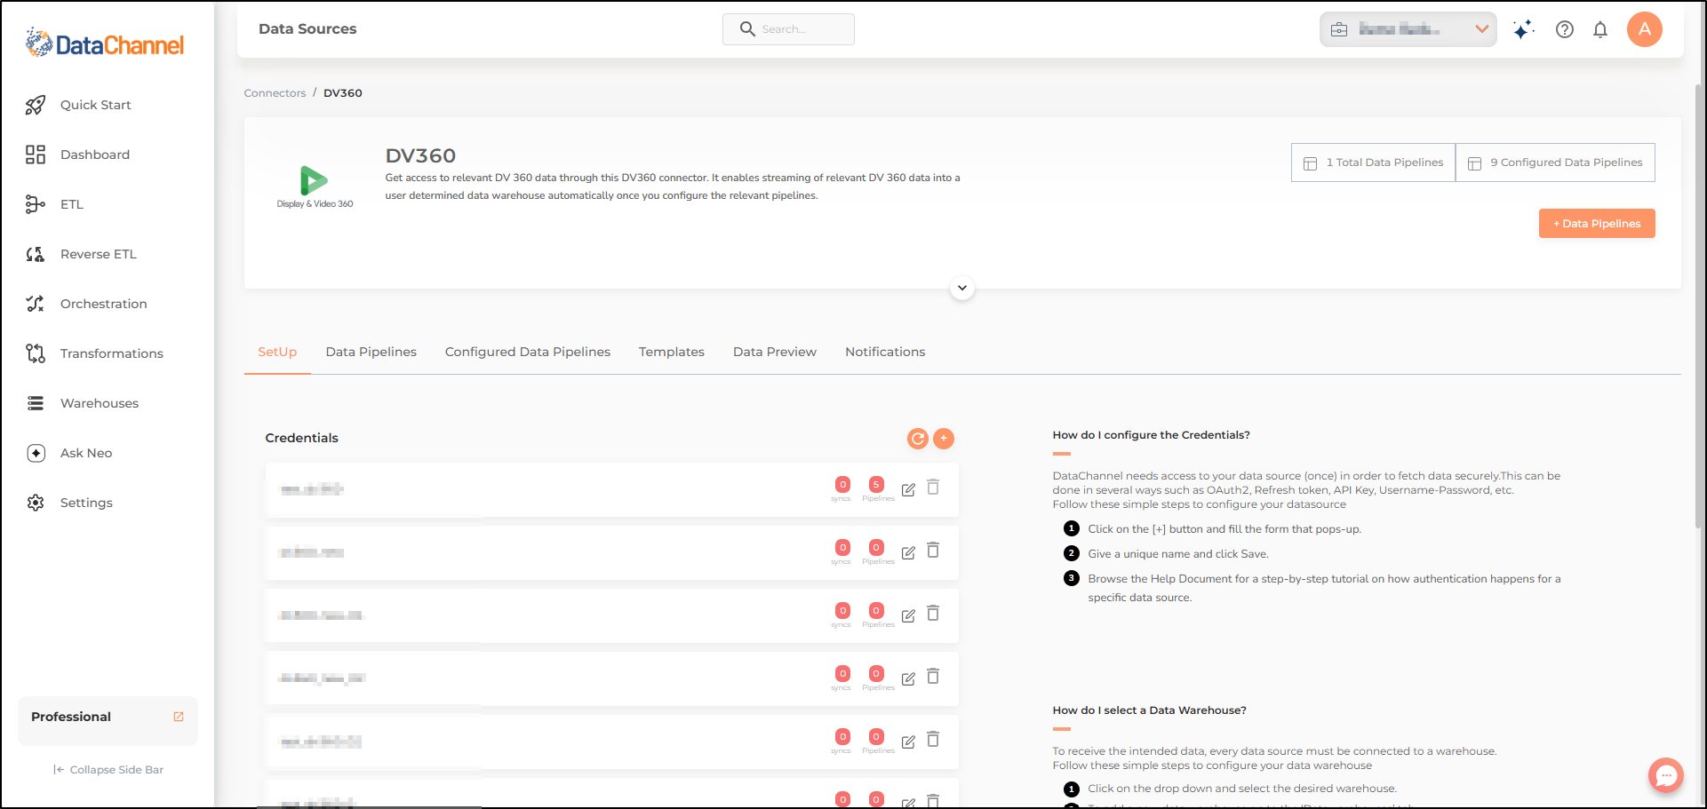The height and width of the screenshot is (809, 1707).
Task: Go to the Notifications tab
Action: click(885, 352)
